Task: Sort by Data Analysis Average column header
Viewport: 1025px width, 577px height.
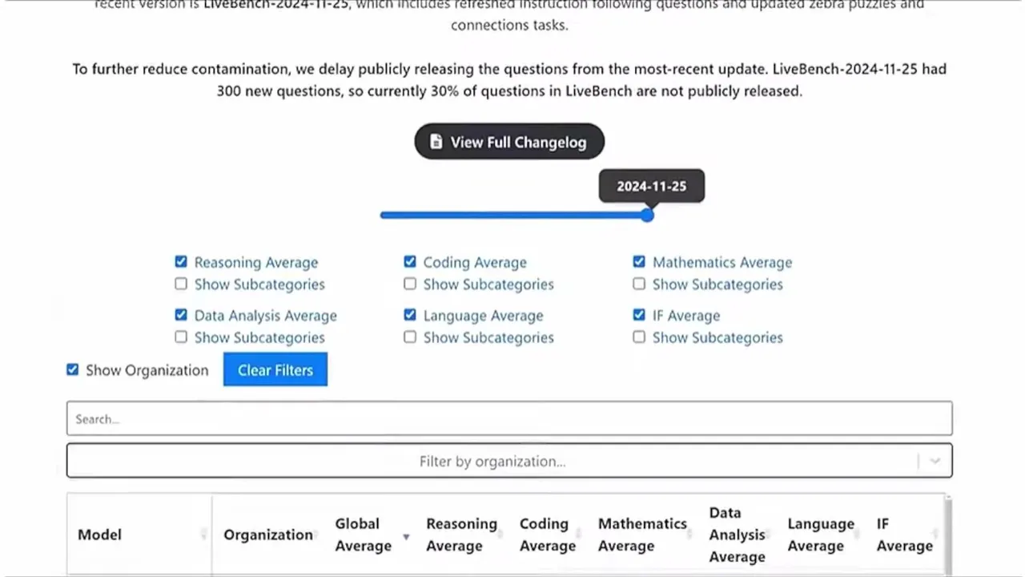Action: [737, 535]
